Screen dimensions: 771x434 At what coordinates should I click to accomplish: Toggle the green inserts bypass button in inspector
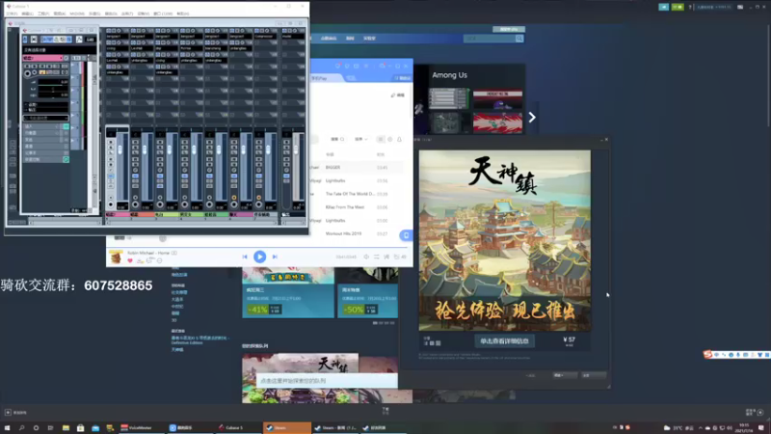[66, 126]
